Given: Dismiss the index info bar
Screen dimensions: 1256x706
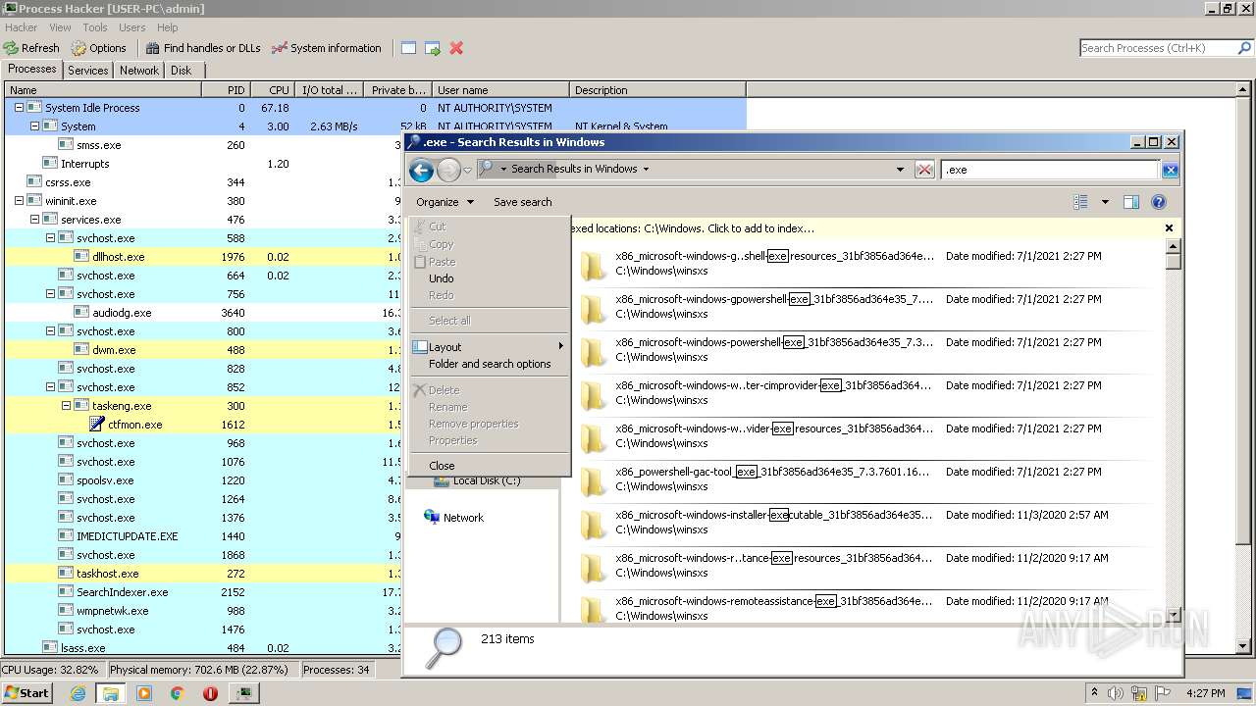Looking at the screenshot, I should click(x=1169, y=227).
